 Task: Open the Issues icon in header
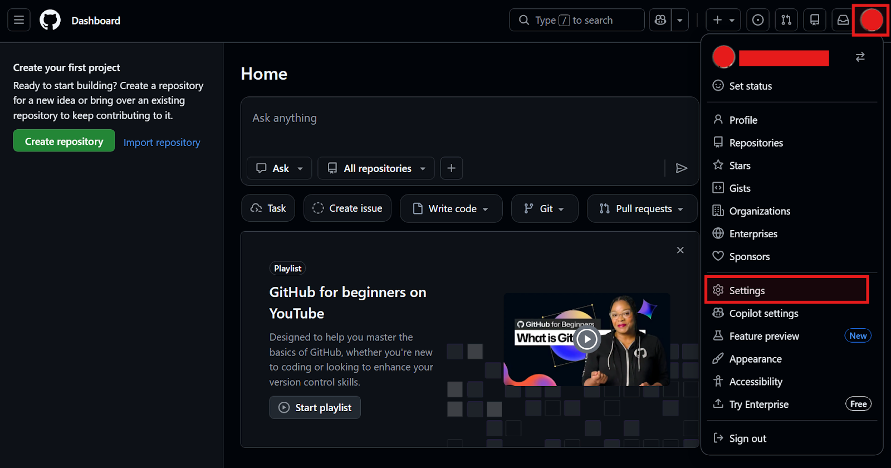(758, 21)
